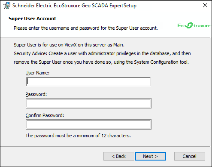Screen dimensions: 212x167
Task: Focus the User Name text box
Action: click(88, 82)
